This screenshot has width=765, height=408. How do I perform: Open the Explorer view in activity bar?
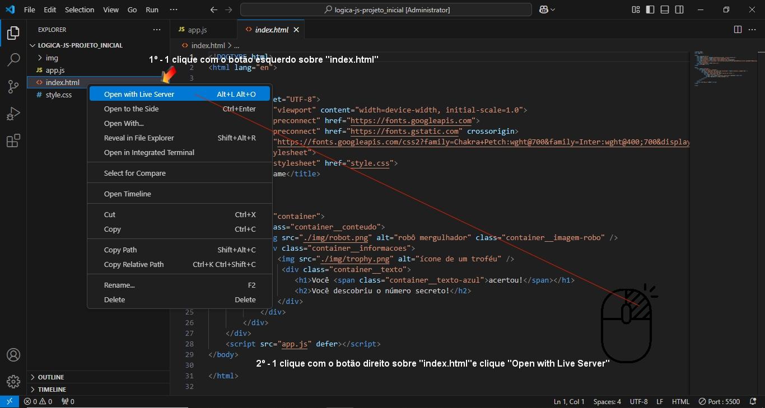pyautogui.click(x=13, y=33)
